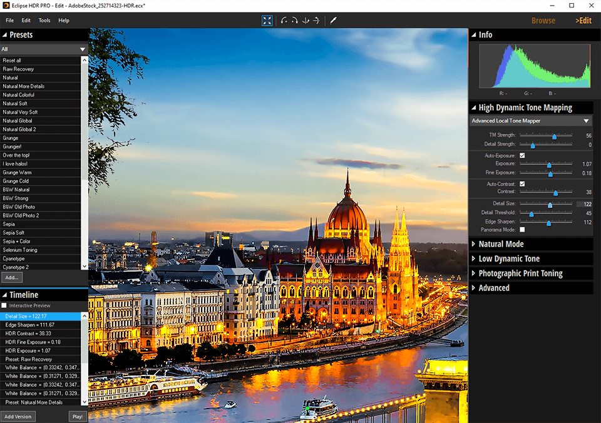
Task: Enable Panorama Mode
Action: [521, 229]
